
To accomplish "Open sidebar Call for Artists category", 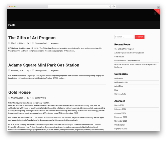I will point(120,94).
